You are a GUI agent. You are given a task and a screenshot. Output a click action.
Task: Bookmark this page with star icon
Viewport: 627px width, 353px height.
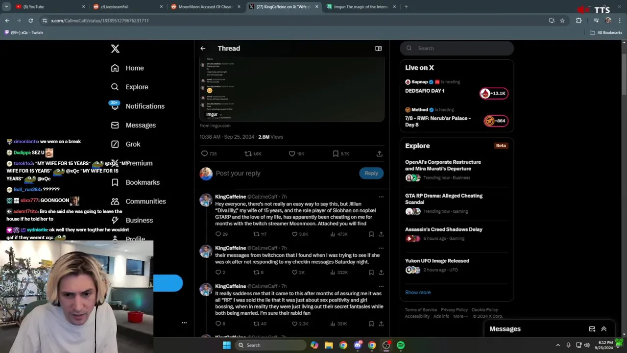[x=562, y=21]
